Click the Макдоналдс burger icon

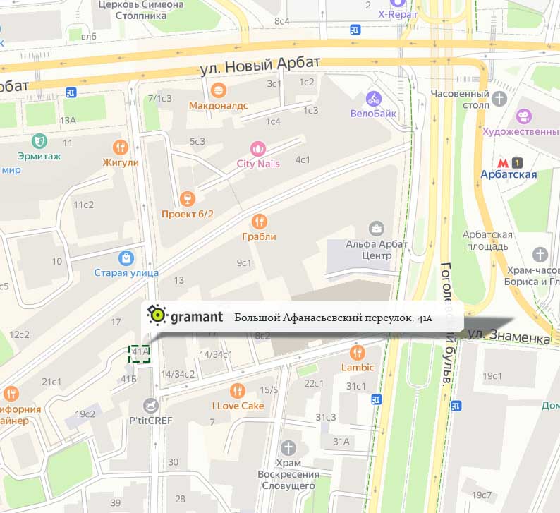point(218,90)
